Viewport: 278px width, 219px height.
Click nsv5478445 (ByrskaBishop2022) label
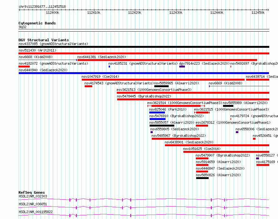point(144,96)
